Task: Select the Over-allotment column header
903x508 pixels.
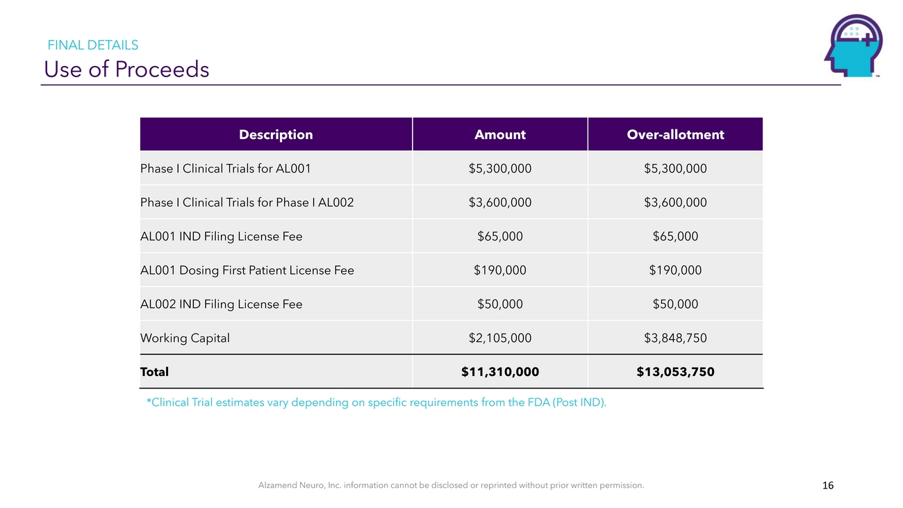Action: click(x=675, y=135)
